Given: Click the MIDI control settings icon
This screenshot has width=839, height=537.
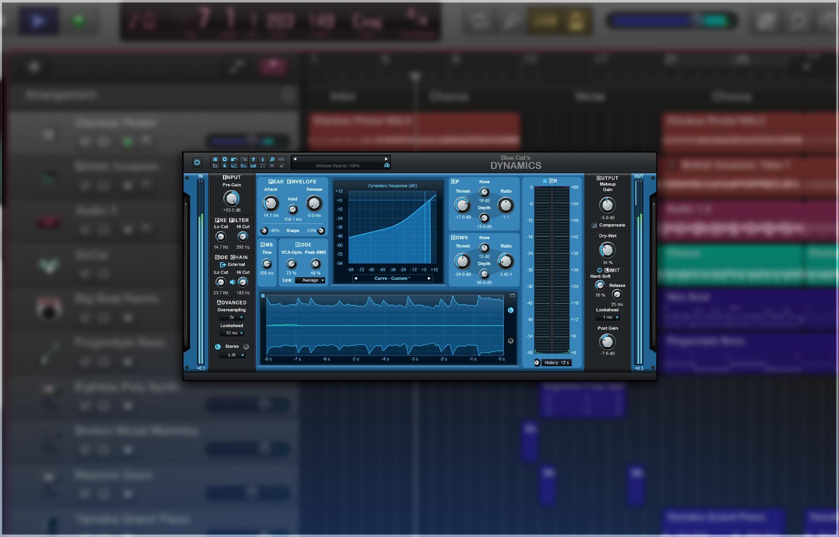Looking at the screenshot, I should click(272, 166).
